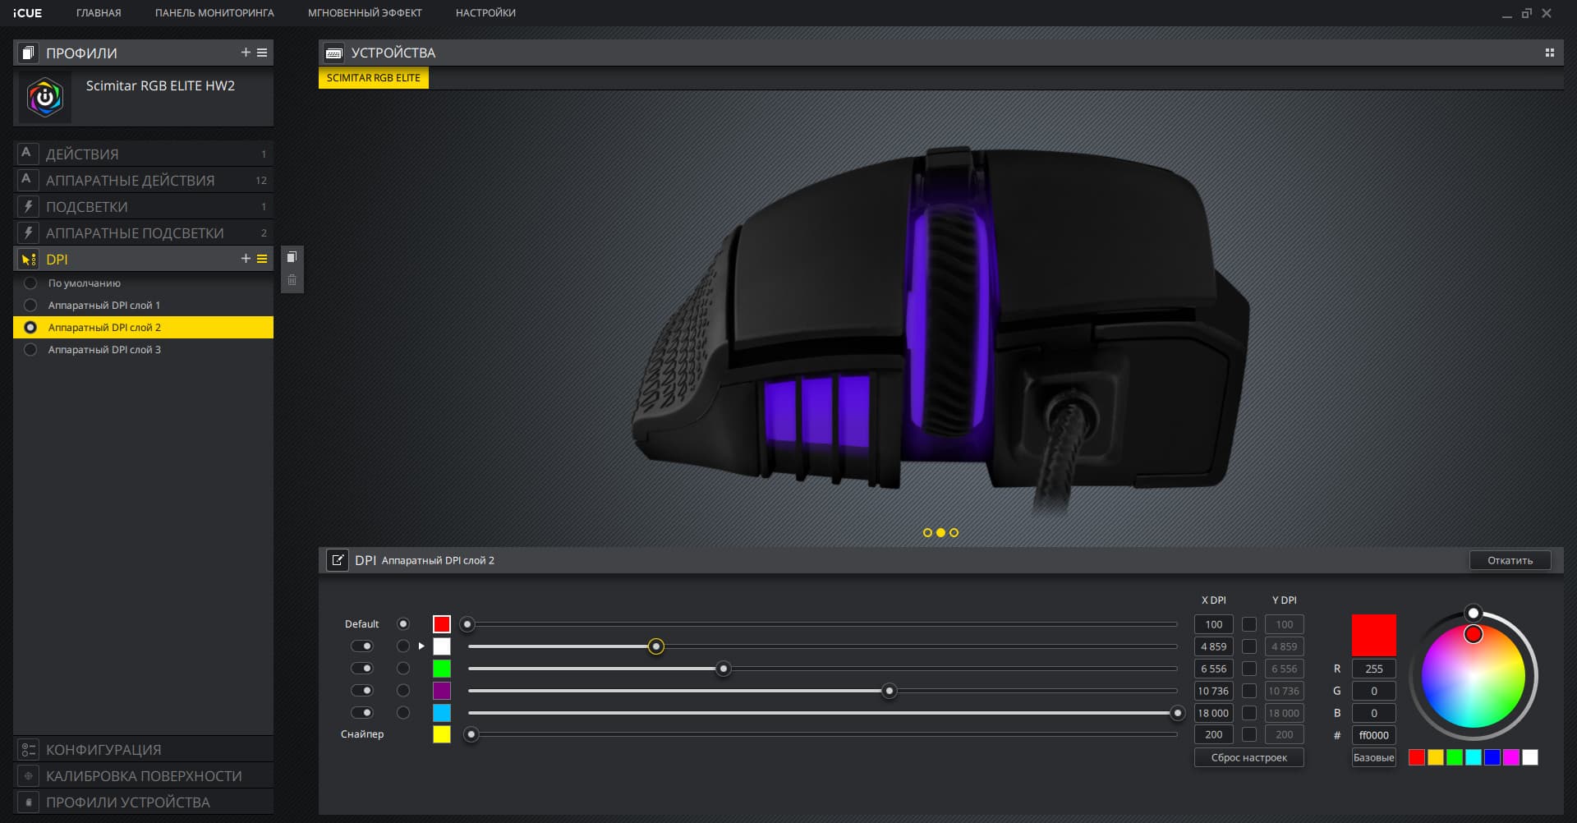The image size is (1577, 823).
Task: Click the Devices keyboard icon
Action: click(x=333, y=53)
